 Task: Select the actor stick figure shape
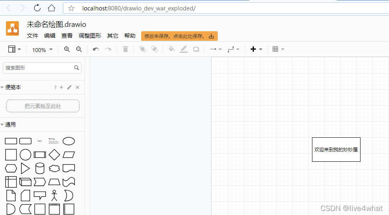tap(54, 195)
